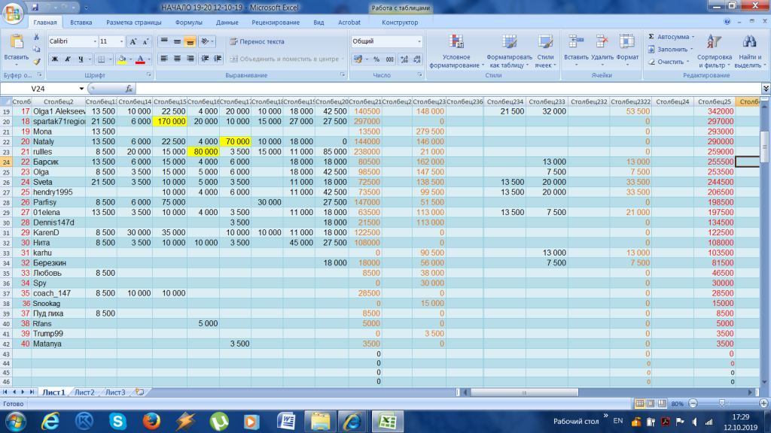Click the Sort and Filter icon

click(714, 50)
